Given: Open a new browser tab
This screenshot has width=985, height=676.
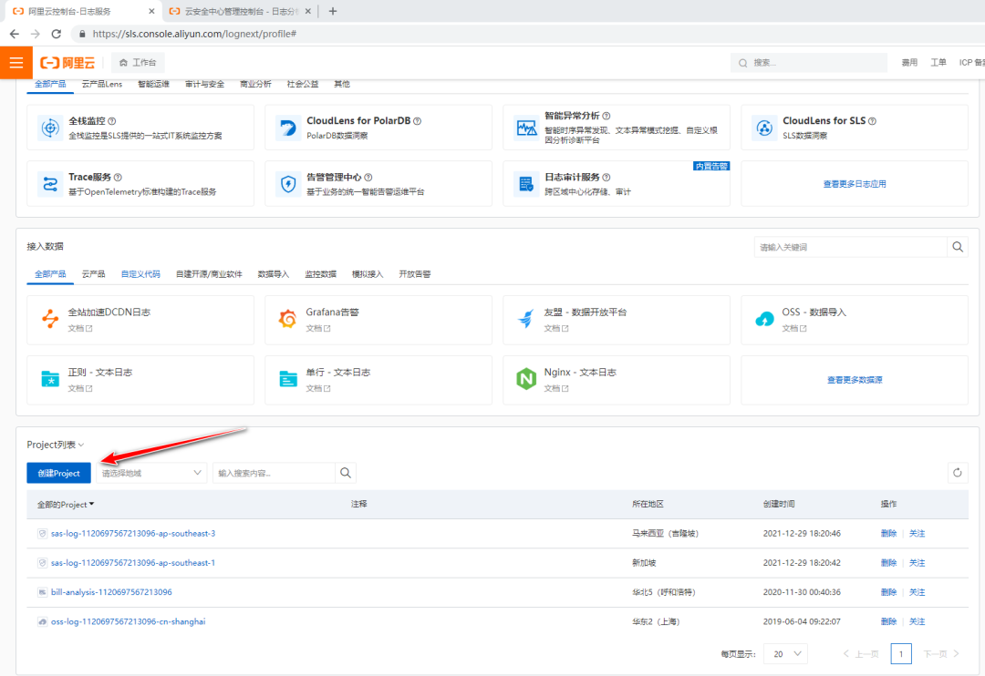Looking at the screenshot, I should [333, 11].
